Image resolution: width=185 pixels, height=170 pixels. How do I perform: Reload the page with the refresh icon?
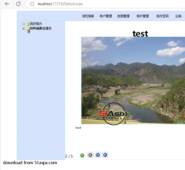click(x=18, y=4)
